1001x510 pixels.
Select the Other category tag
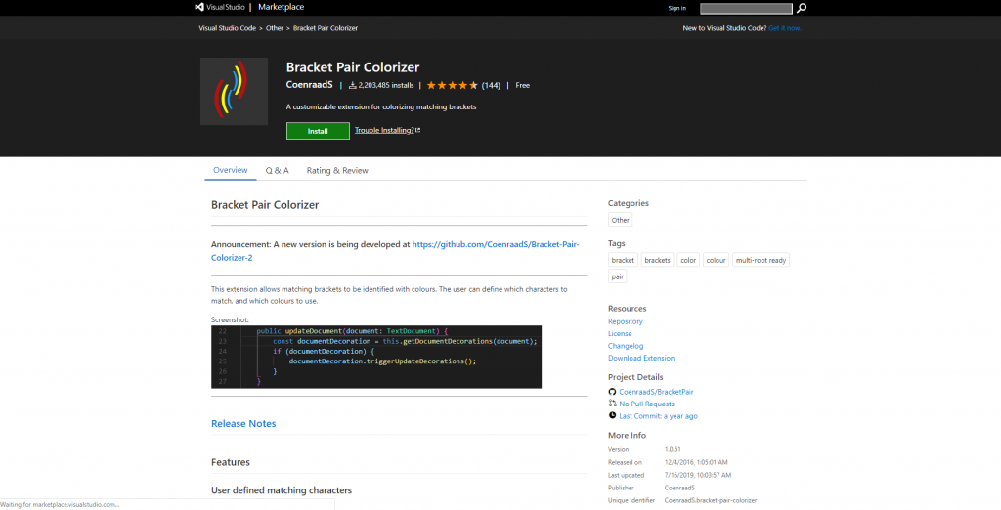[x=620, y=220]
